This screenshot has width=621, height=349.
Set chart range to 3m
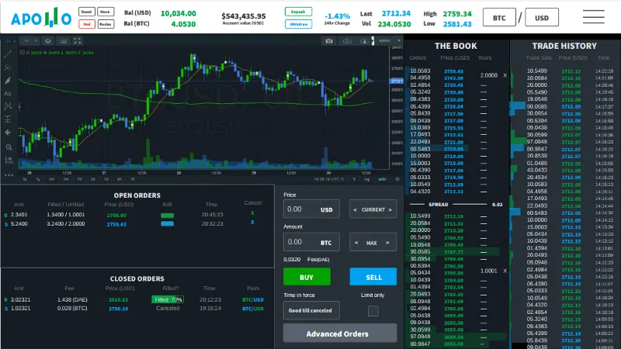pos(51,179)
